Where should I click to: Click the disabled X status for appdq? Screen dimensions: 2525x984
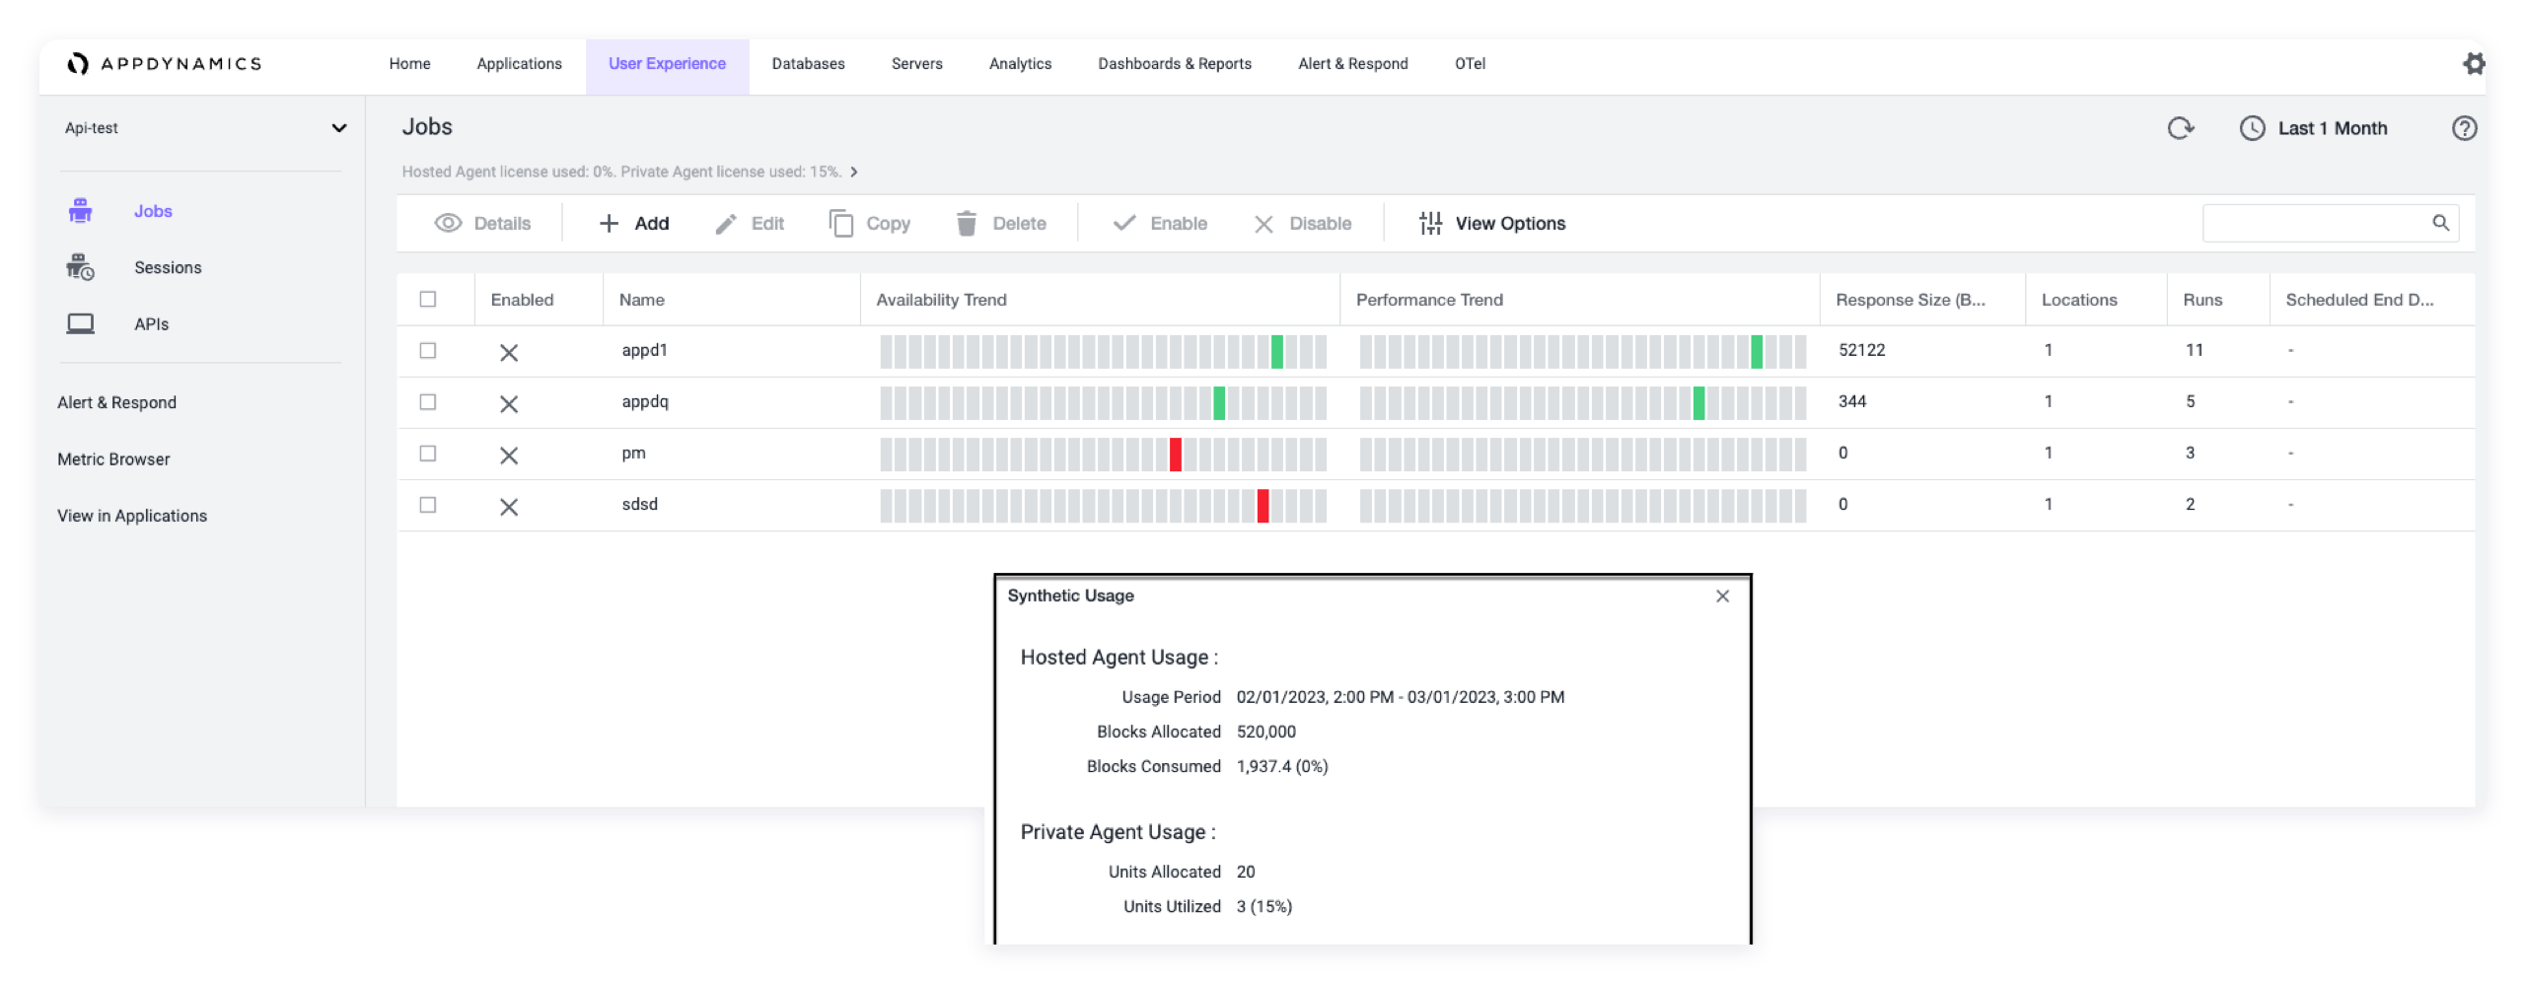pyautogui.click(x=509, y=403)
